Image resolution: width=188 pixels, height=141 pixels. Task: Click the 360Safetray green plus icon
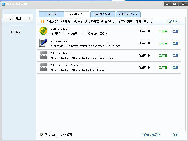point(43,31)
